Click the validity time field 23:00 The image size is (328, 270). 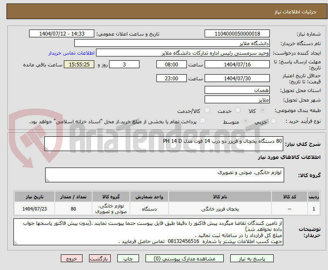pyautogui.click(x=171, y=79)
